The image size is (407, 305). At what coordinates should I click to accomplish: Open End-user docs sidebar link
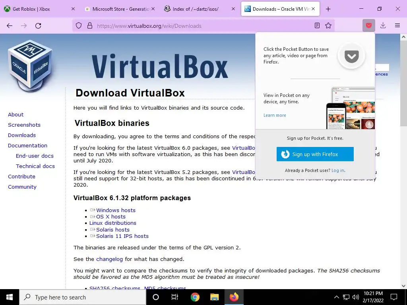[35, 156]
